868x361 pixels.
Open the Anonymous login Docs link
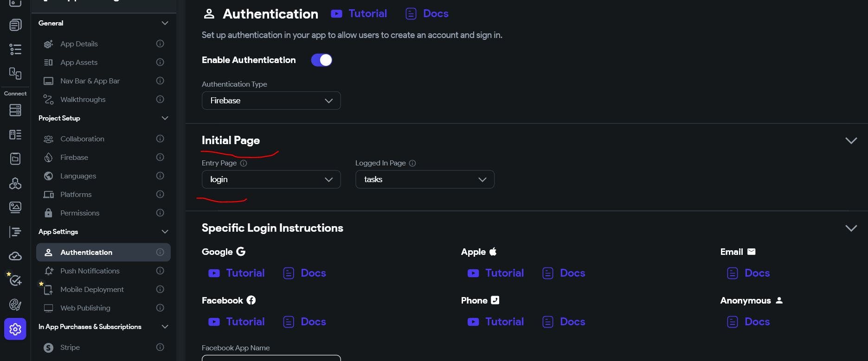[x=748, y=322]
